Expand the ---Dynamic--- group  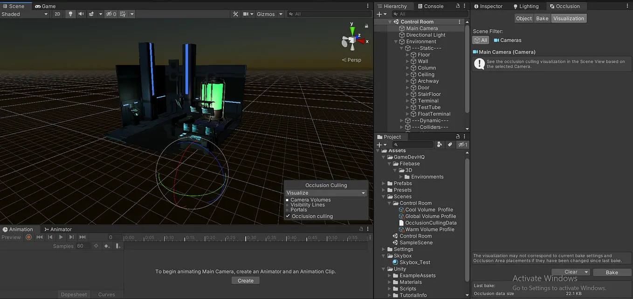pos(402,120)
